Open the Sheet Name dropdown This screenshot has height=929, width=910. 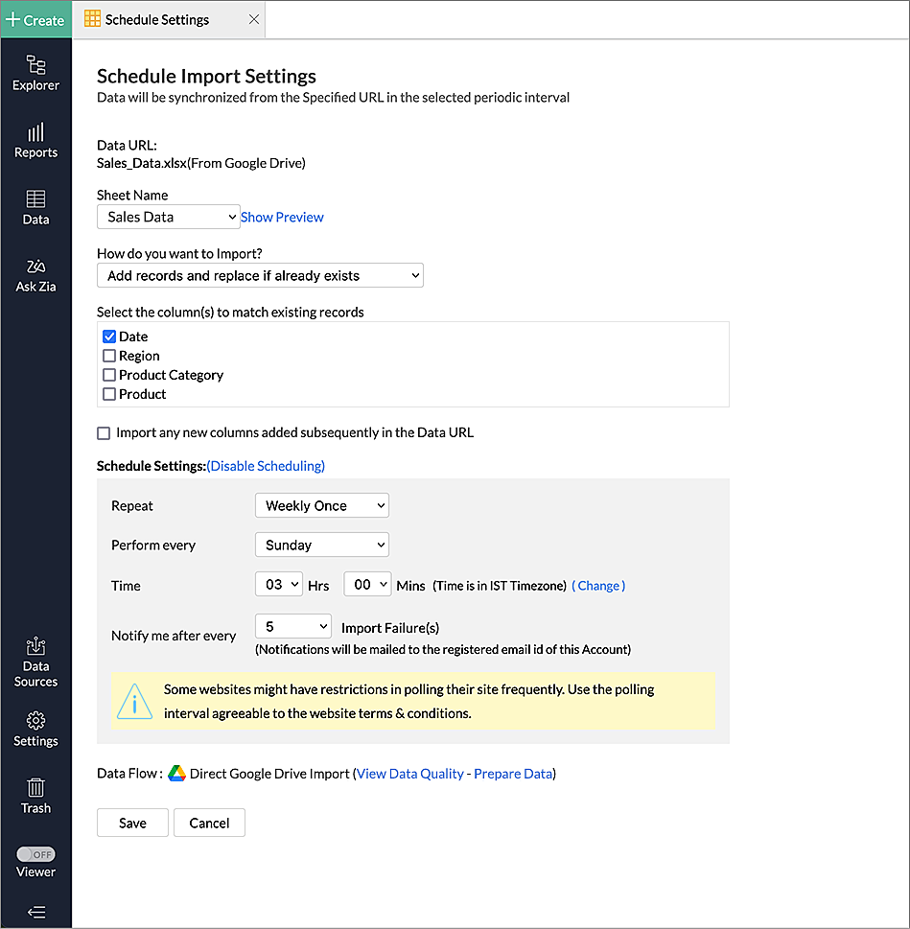coord(168,218)
